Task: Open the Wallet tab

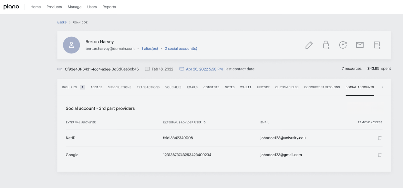Action: 246,87
